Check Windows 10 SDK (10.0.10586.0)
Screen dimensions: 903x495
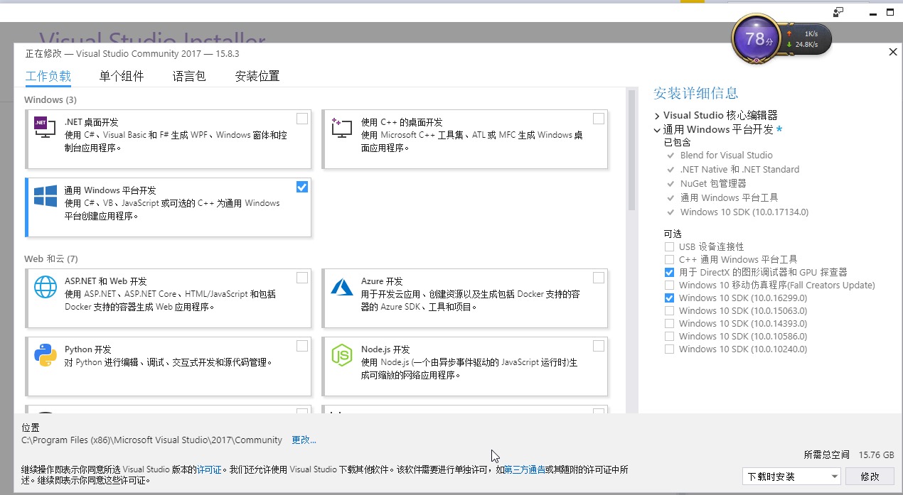pyautogui.click(x=669, y=337)
